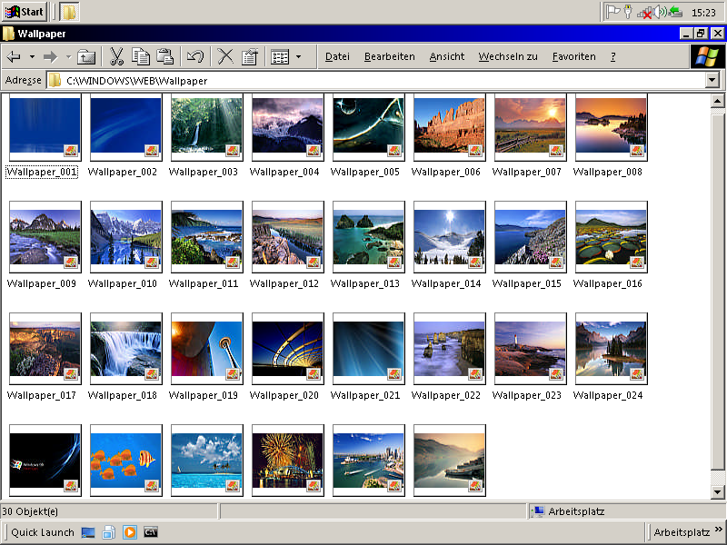Click the Cut scissors icon
The height and width of the screenshot is (545, 727).
pyautogui.click(x=117, y=56)
